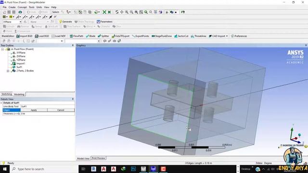Open DesignModeler DM taskbar icon

click(153, 169)
